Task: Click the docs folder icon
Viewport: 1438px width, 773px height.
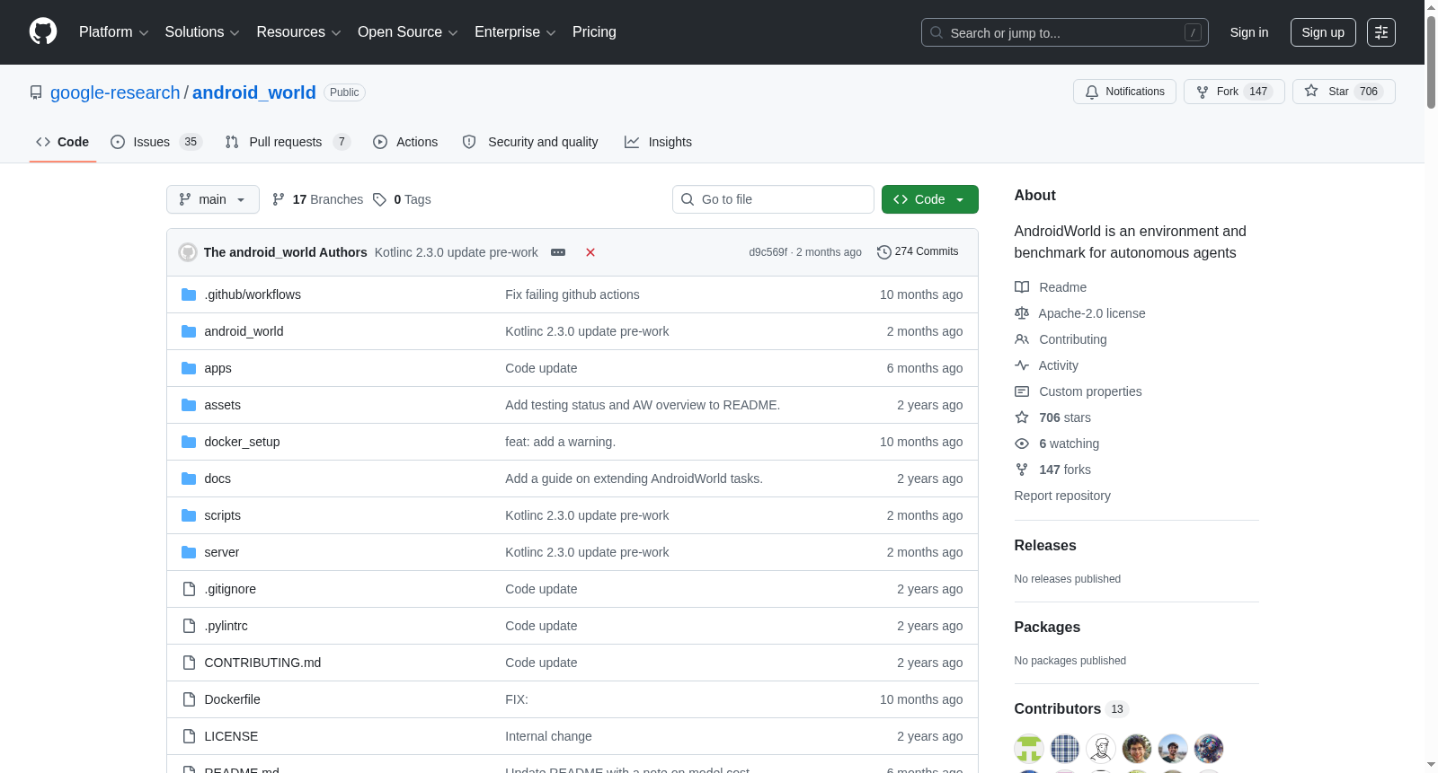Action: point(189,479)
